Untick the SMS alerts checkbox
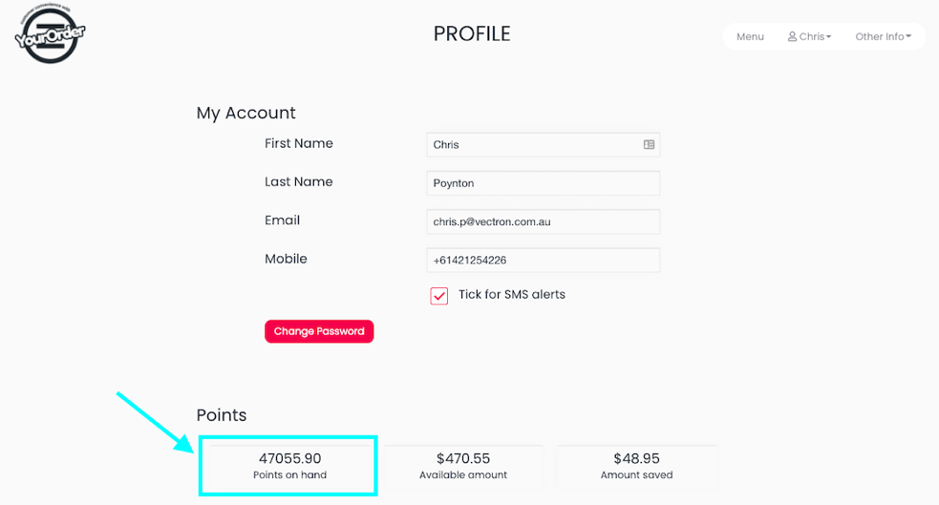The width and height of the screenshot is (939, 505). (439, 296)
